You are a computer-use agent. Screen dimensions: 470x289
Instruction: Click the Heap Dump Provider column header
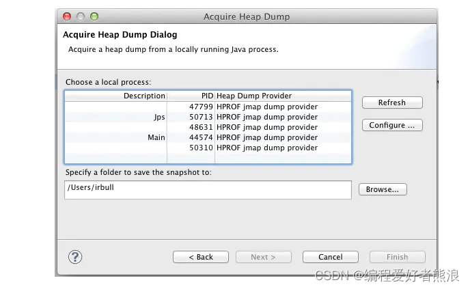[x=283, y=96]
